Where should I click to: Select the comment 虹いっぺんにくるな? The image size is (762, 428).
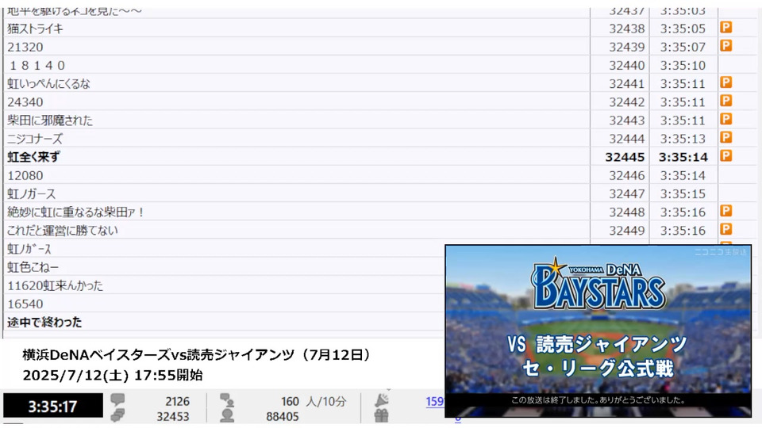(x=48, y=84)
